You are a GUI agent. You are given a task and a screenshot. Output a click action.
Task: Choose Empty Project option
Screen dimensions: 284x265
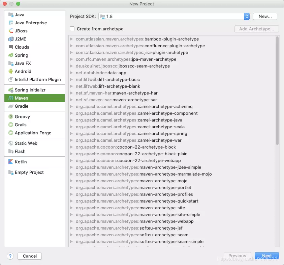click(34, 173)
